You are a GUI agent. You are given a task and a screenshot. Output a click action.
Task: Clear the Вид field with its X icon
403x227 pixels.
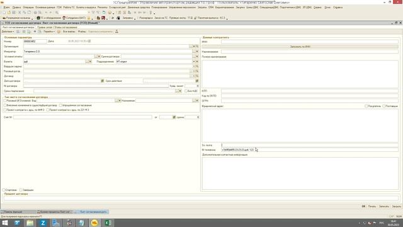120,100
